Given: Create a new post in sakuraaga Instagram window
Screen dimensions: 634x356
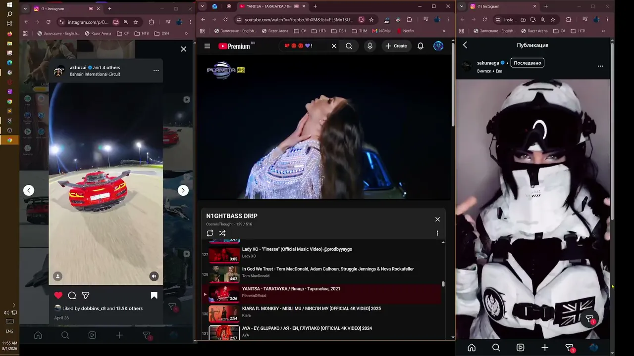Looking at the screenshot, I should (545, 348).
